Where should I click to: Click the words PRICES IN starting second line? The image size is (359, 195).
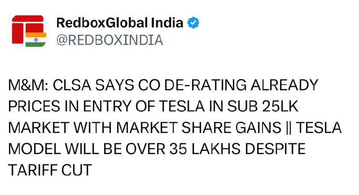click(44, 106)
